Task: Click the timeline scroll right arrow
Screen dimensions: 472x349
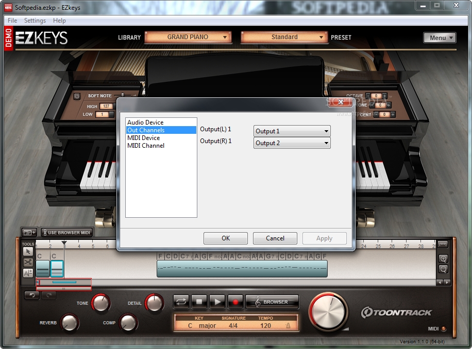Action: (447, 282)
